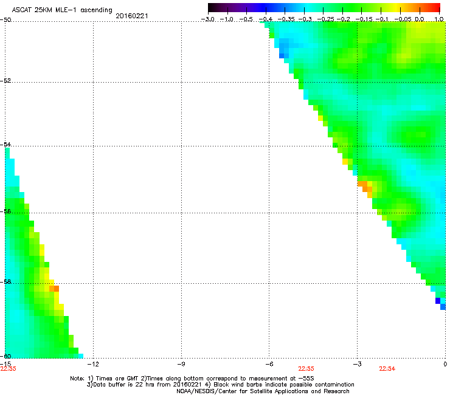Image resolution: width=450 pixels, height=395 pixels.
Task: Click the '0' longitude axis label
Action: pyautogui.click(x=445, y=364)
